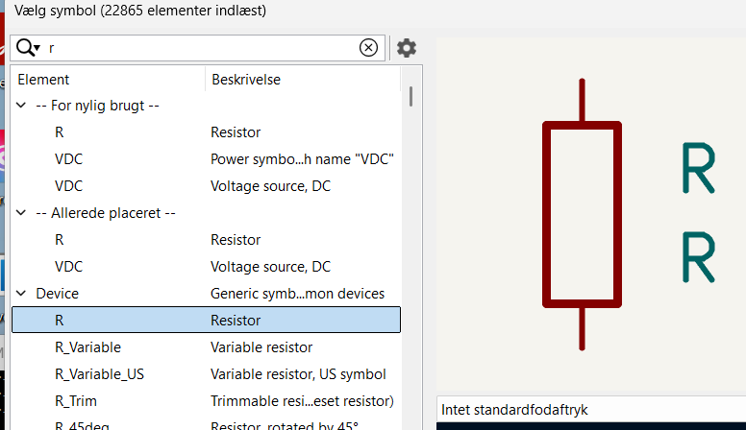Viewport: 746px width, 430px height.
Task: Clear the symbol search field
Action: 368,48
